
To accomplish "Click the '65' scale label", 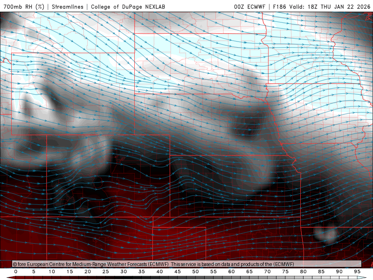I will tap(249, 272).
